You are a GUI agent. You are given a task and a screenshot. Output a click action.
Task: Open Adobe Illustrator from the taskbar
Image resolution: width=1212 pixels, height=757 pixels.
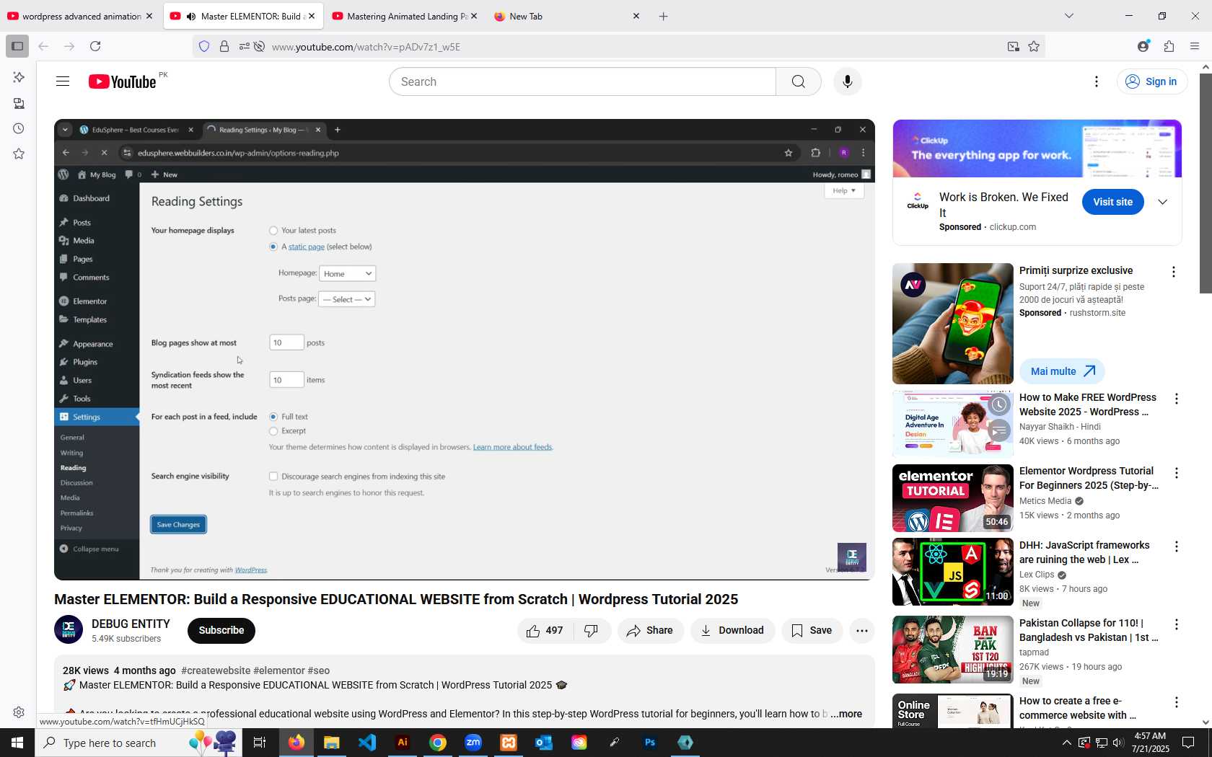pos(403,743)
